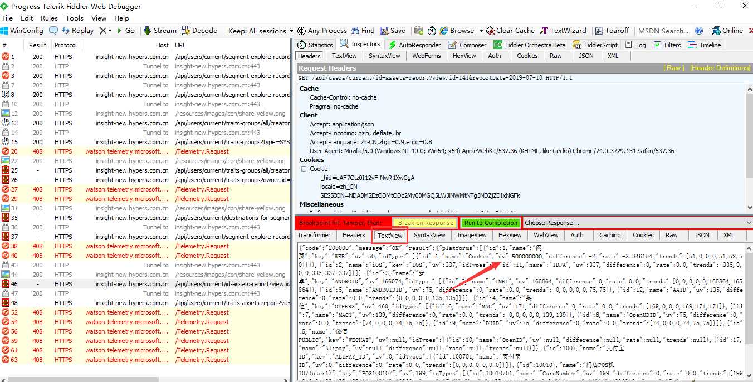Toggle Decode mode in toolbar
Screen dimensions: 753x382
tap(199, 31)
